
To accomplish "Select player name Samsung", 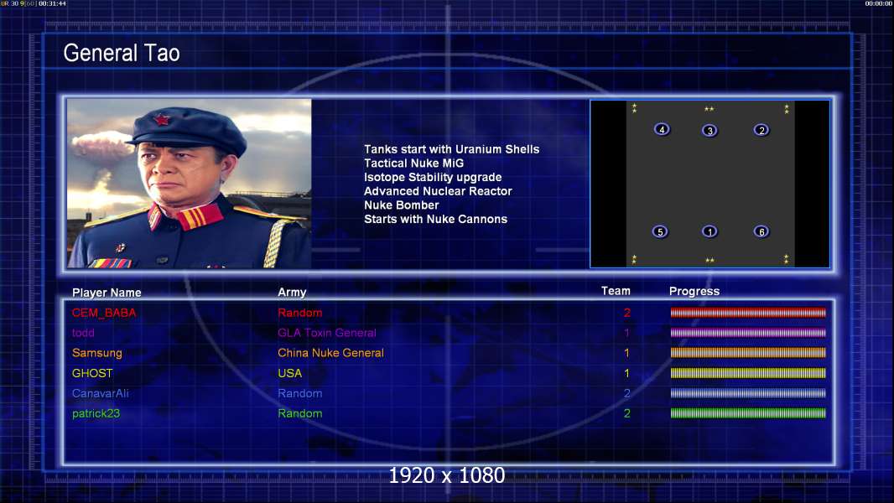I will point(97,353).
